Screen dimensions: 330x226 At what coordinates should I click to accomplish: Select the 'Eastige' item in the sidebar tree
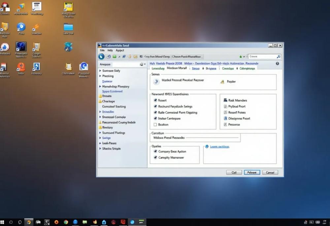tap(106, 138)
